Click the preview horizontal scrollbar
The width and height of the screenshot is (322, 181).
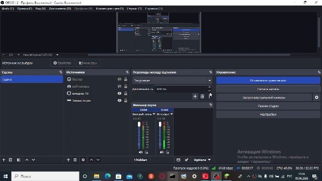click(x=189, y=55)
